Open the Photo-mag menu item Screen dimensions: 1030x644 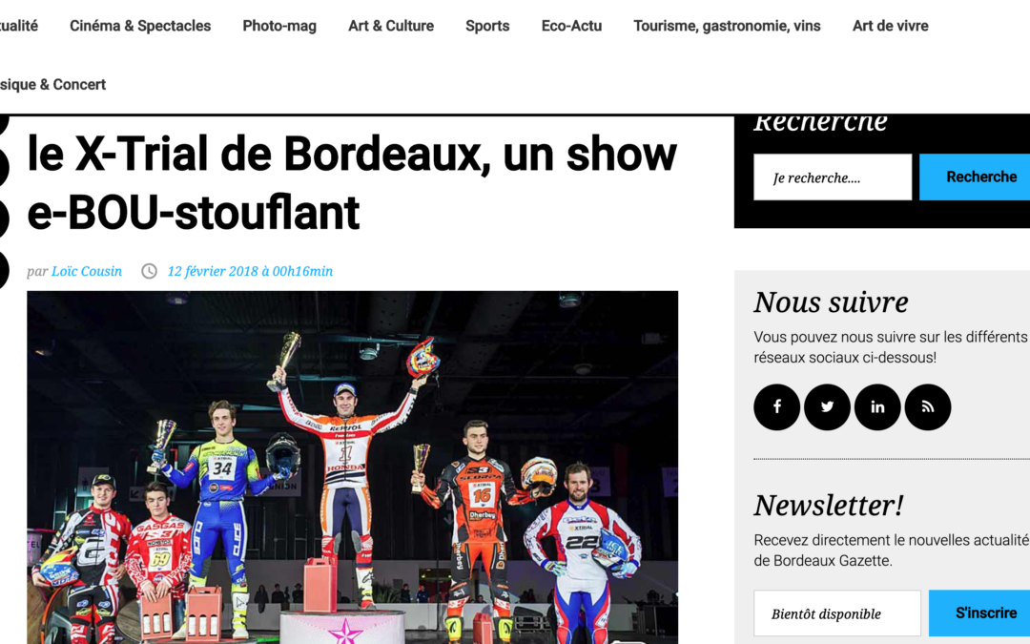[279, 26]
